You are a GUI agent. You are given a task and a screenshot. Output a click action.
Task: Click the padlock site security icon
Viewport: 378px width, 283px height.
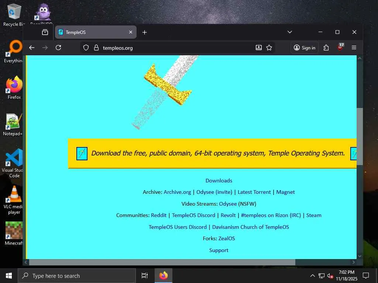click(96, 48)
